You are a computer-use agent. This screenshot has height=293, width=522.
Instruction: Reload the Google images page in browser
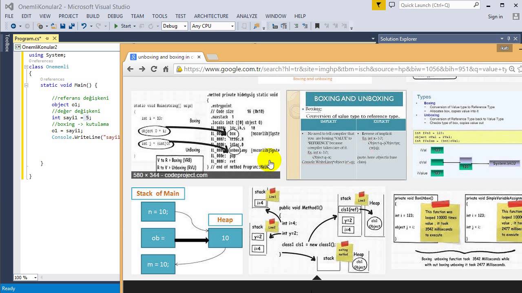[x=154, y=69]
